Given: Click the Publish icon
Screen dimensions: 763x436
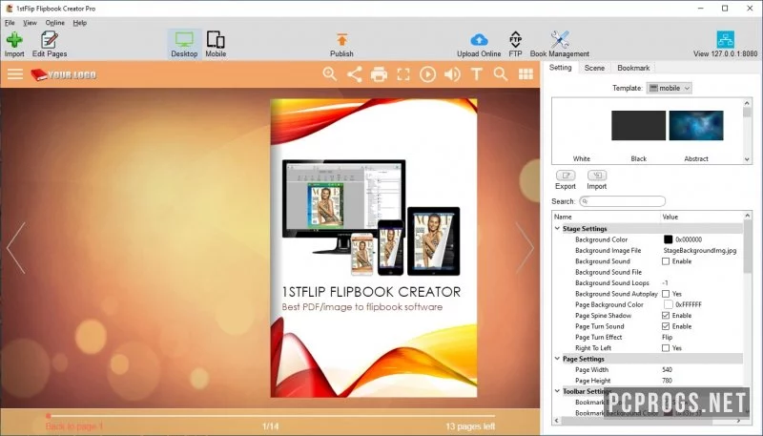Looking at the screenshot, I should pyautogui.click(x=341, y=39).
